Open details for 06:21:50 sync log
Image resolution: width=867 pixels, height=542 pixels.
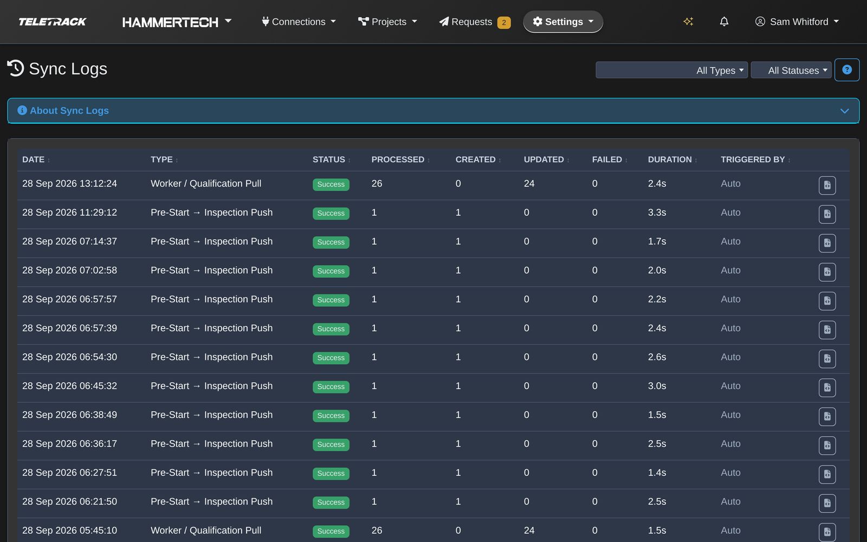coord(827,503)
